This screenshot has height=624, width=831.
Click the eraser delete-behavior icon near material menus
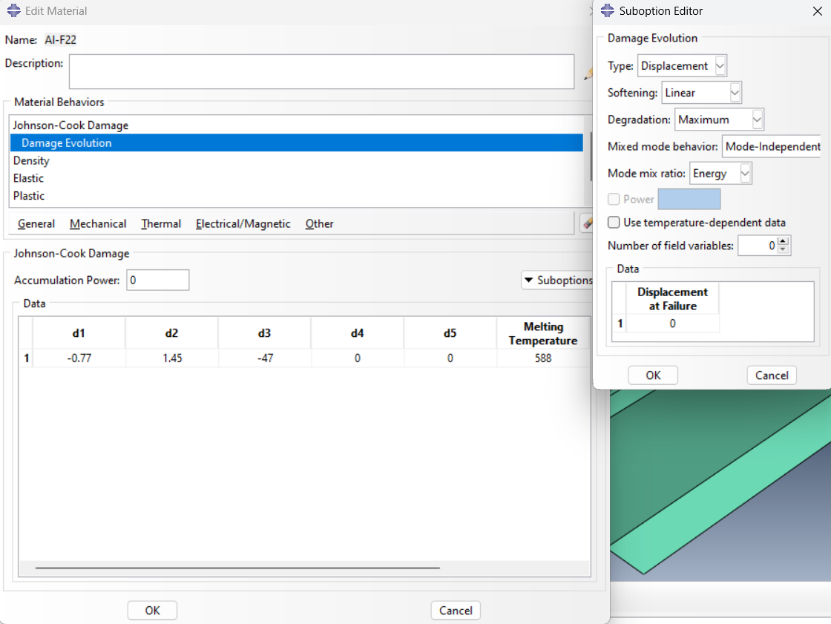point(587,223)
